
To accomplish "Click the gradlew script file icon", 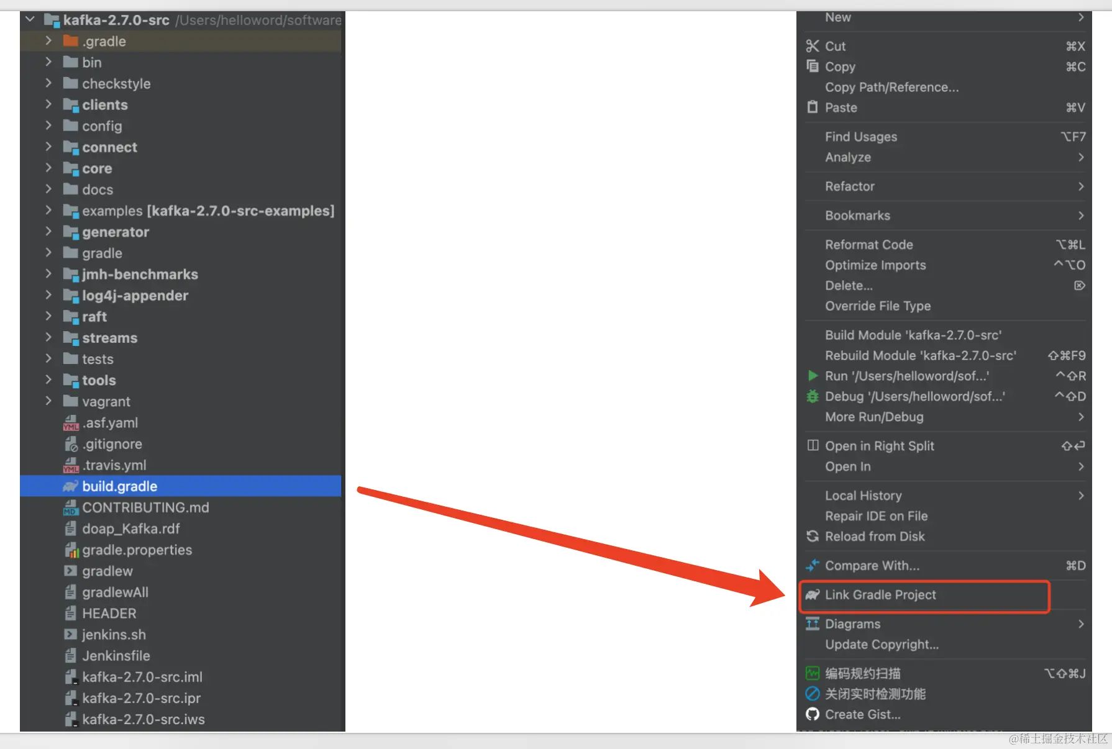I will point(70,570).
